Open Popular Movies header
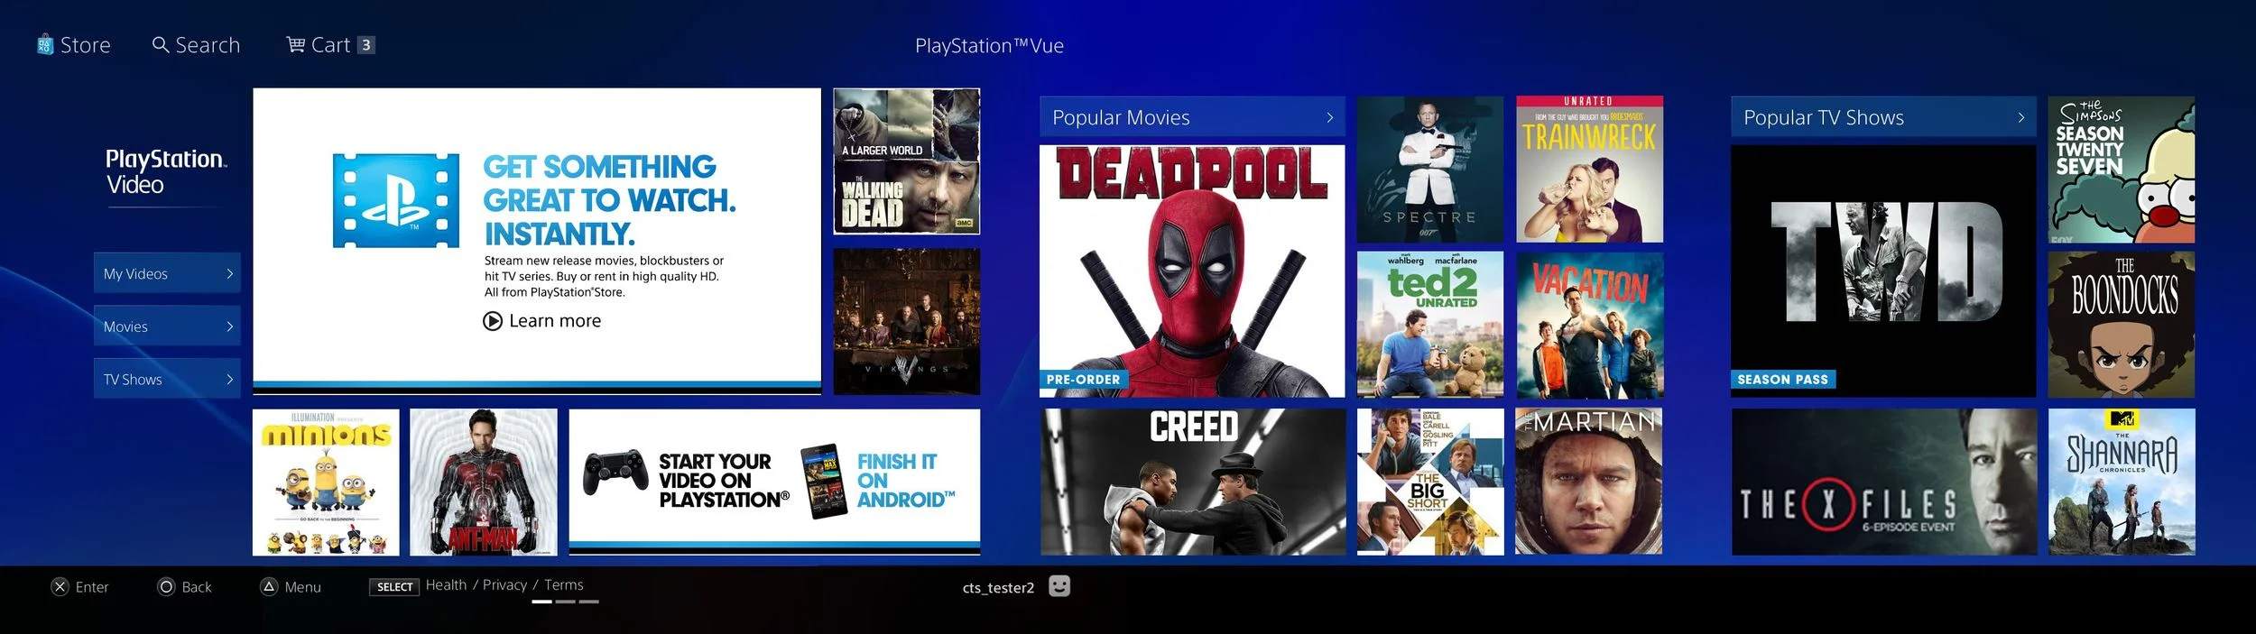The width and height of the screenshot is (2256, 634). (1191, 117)
